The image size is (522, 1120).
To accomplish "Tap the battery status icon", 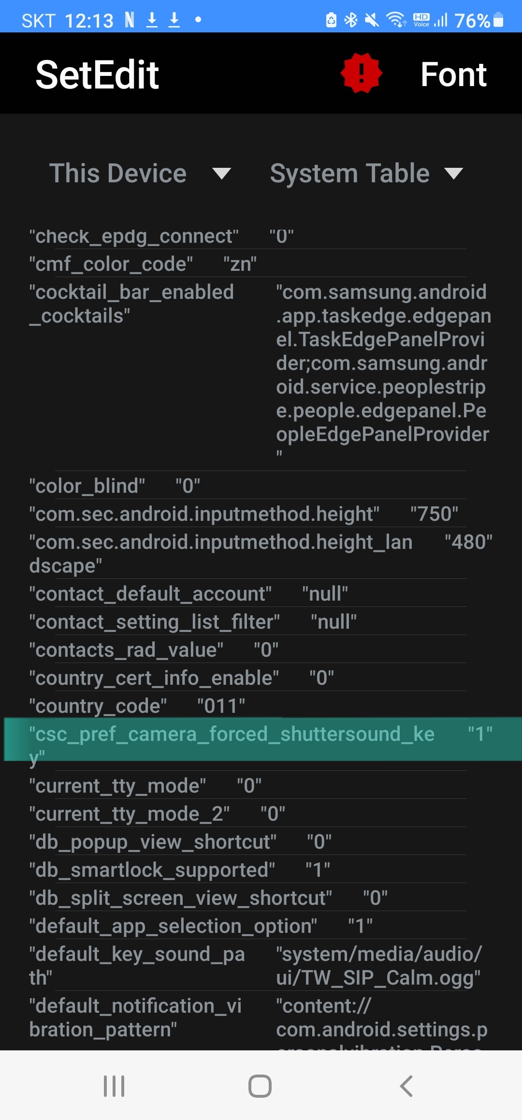I will click(498, 20).
